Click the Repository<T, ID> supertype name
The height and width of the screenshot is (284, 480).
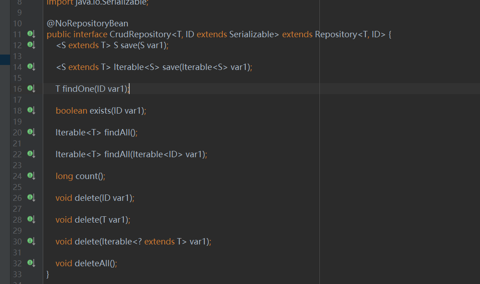coord(336,35)
